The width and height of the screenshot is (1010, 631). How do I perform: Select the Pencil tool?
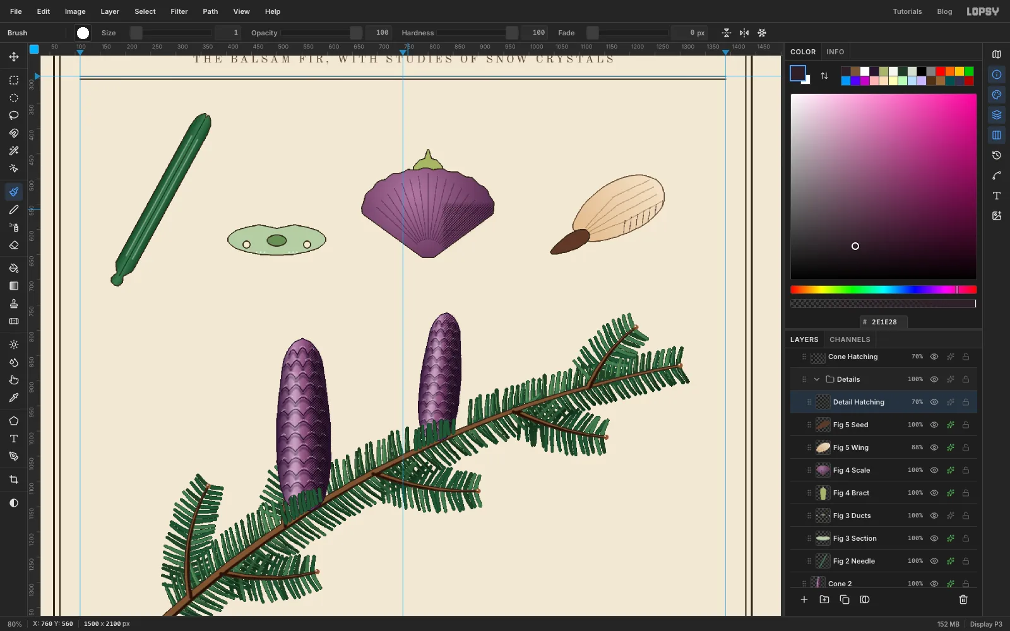[x=14, y=209]
